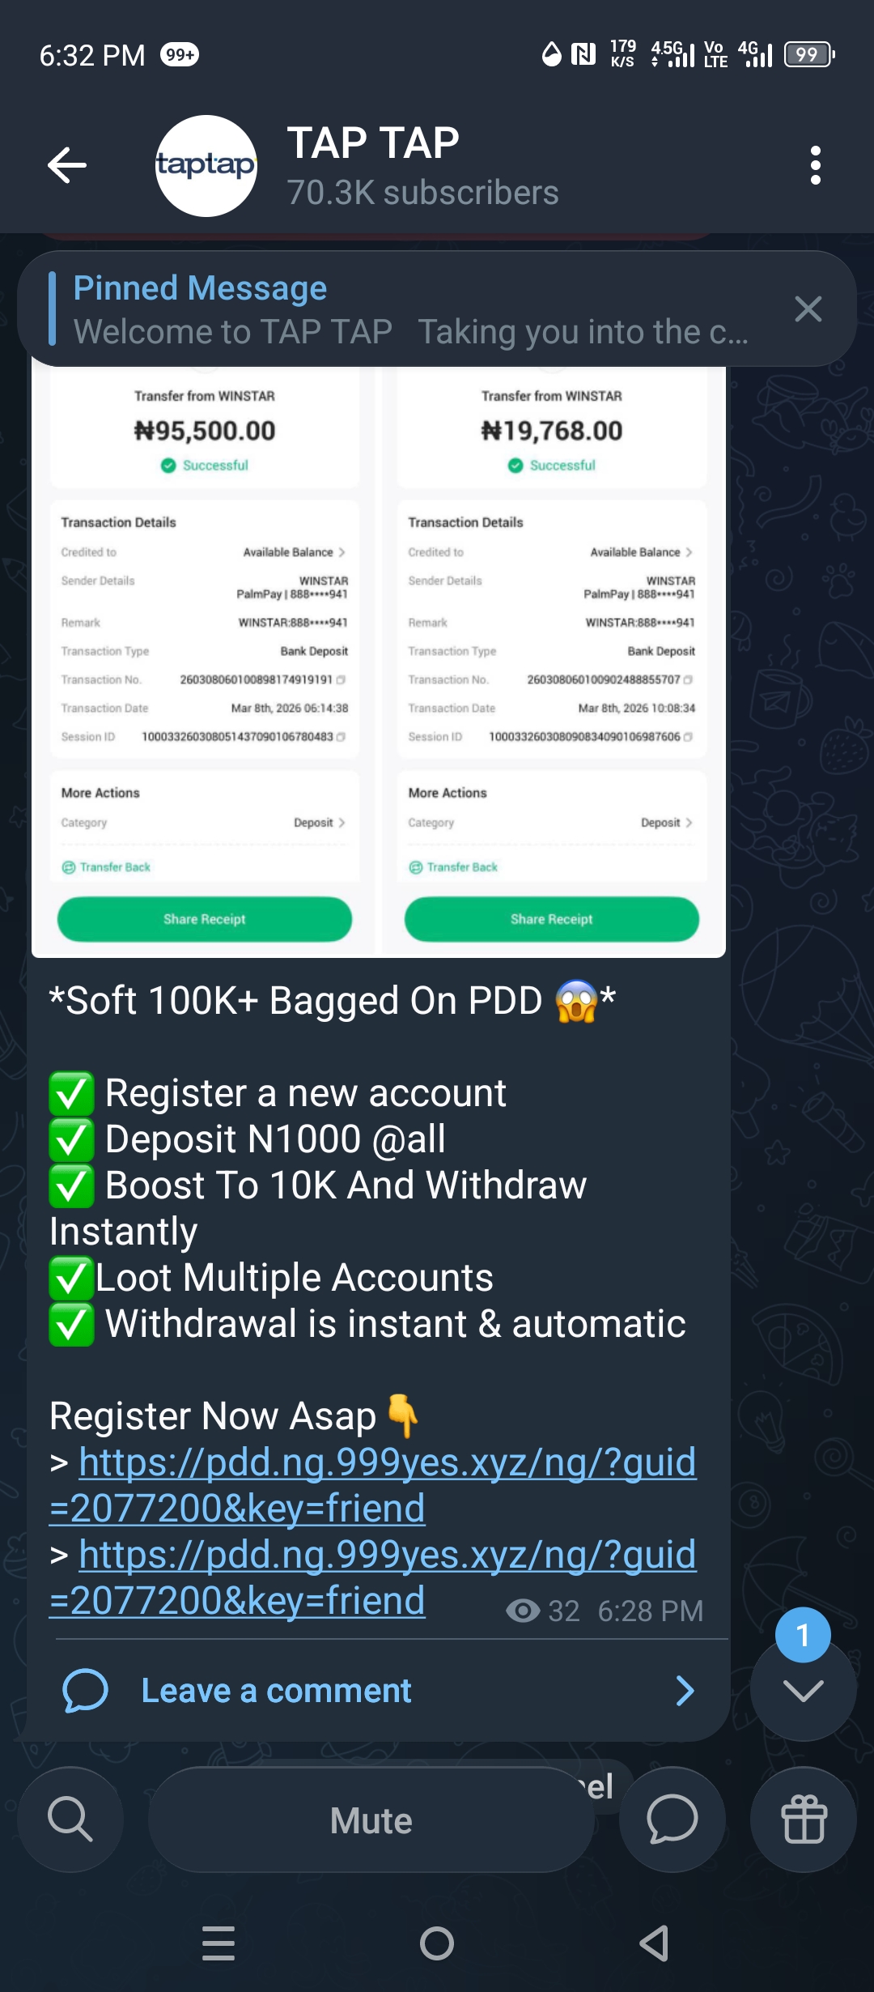Open the TAP TAP channel avatar
This screenshot has width=874, height=1992.
pyautogui.click(x=206, y=166)
